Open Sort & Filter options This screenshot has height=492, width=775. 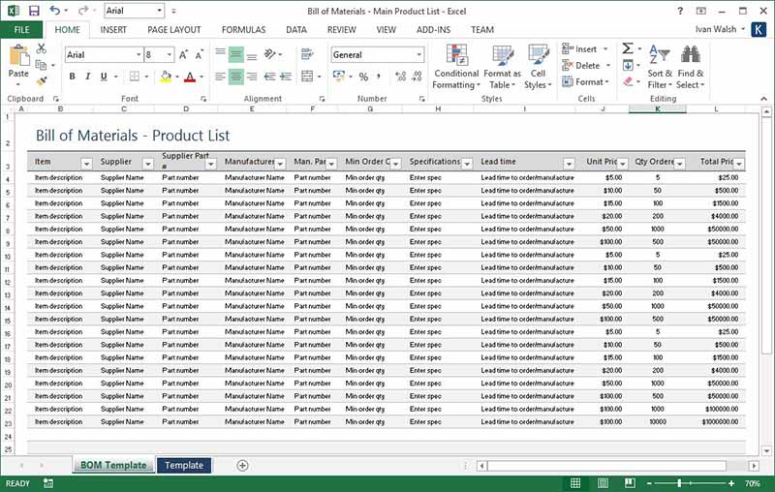[660, 67]
